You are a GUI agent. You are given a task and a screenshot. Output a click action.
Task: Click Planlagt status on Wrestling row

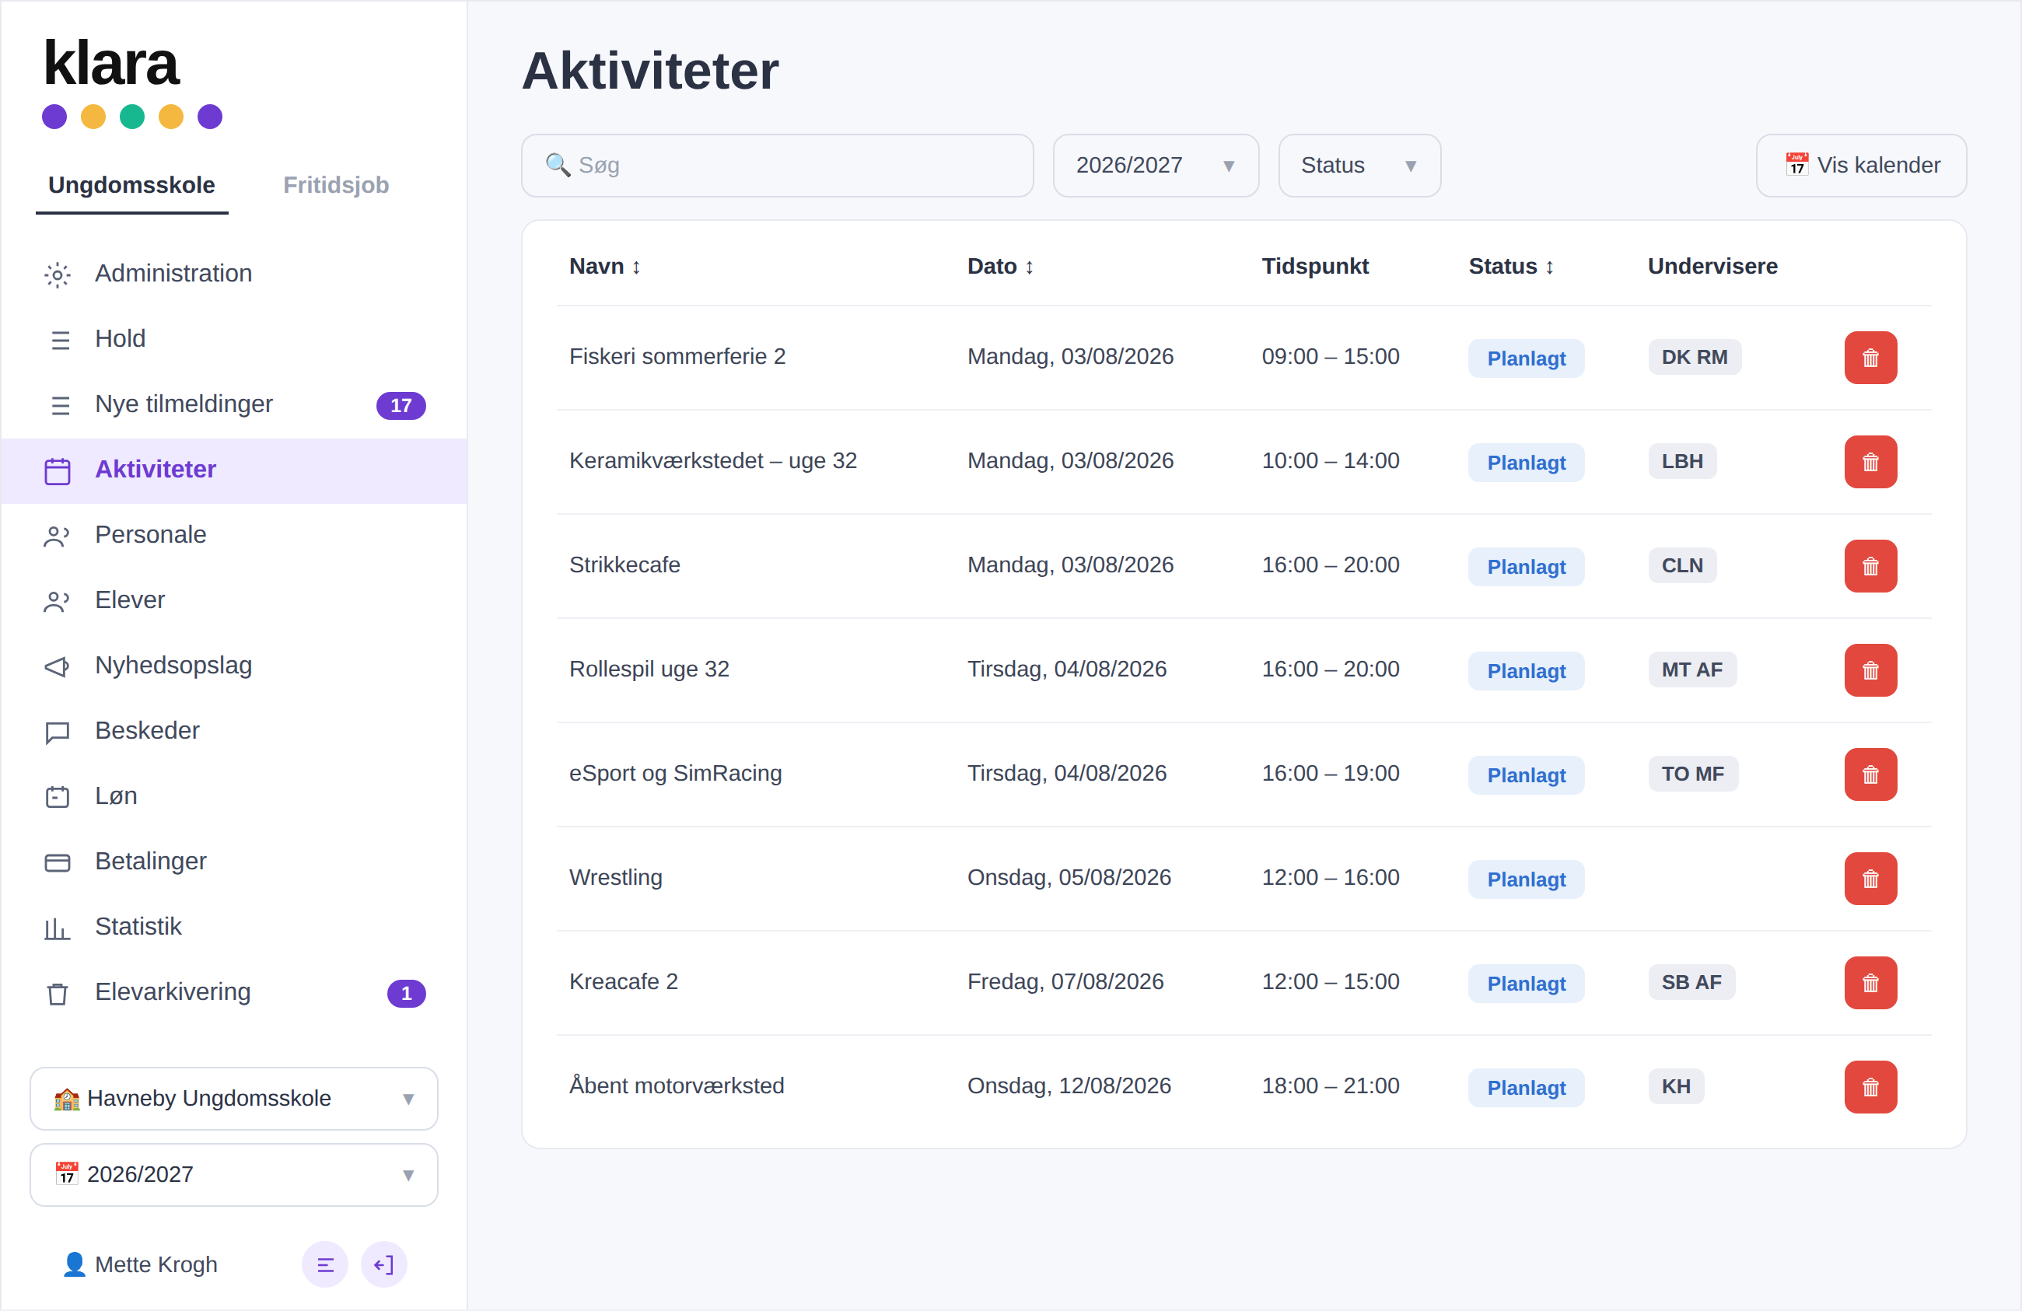click(x=1526, y=879)
